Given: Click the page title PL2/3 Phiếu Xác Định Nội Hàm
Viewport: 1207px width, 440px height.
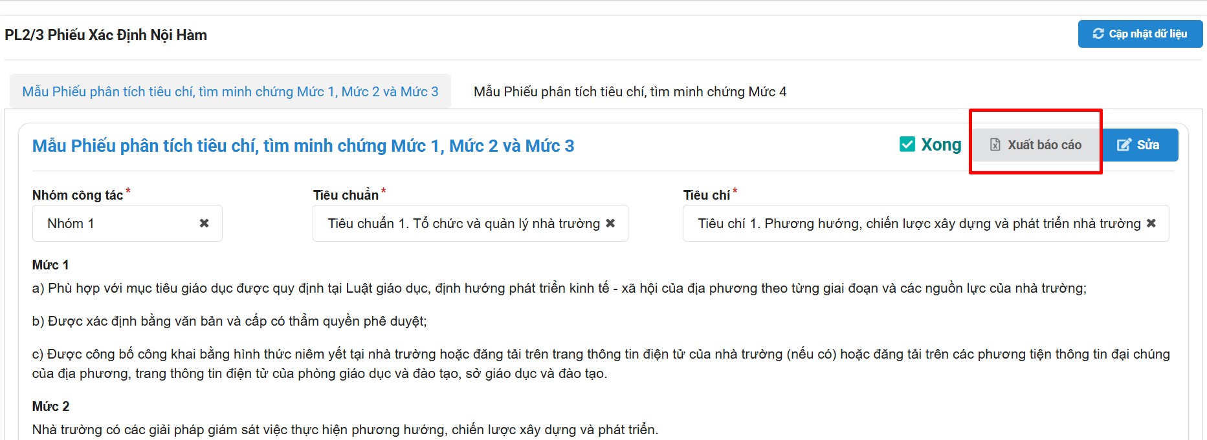Looking at the screenshot, I should [x=105, y=35].
